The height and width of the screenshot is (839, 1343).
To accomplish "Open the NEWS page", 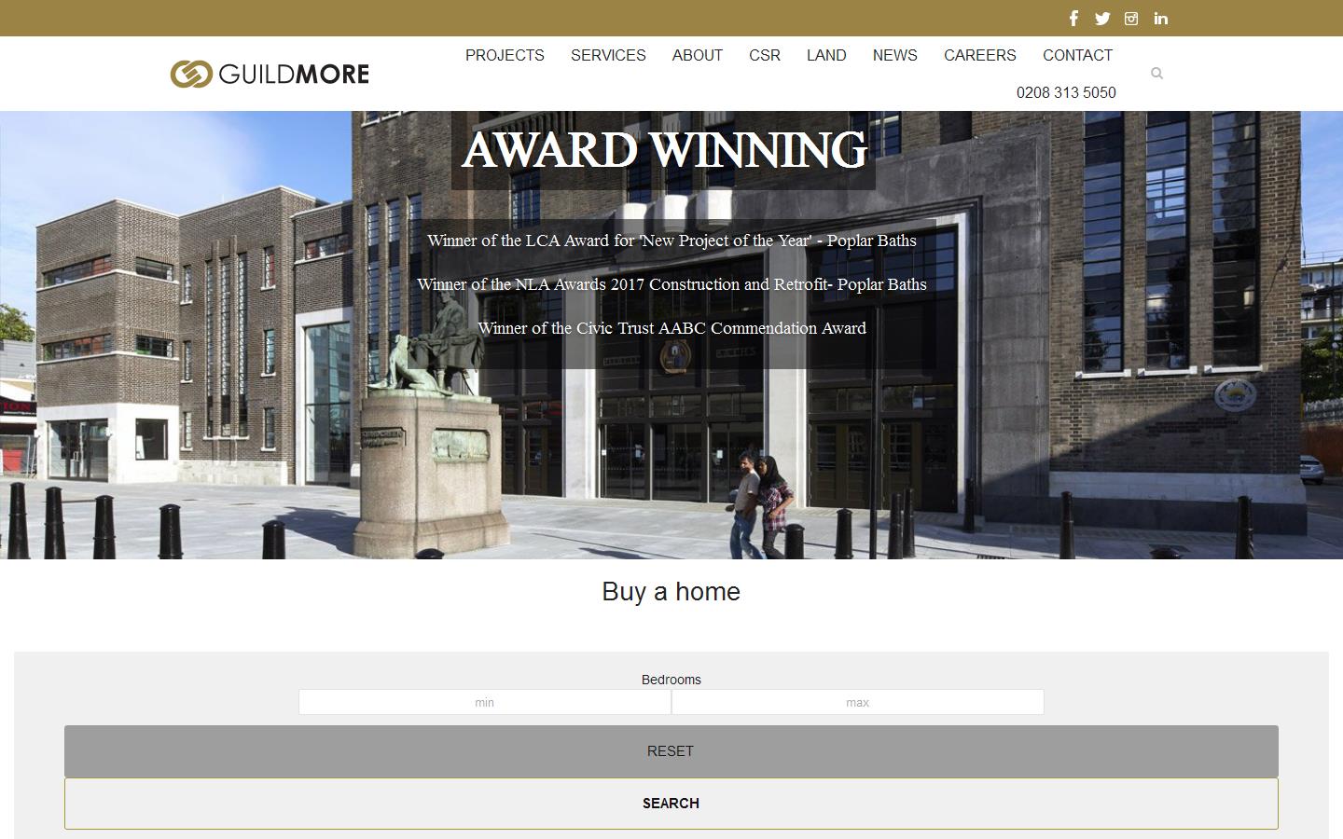I will 893,55.
